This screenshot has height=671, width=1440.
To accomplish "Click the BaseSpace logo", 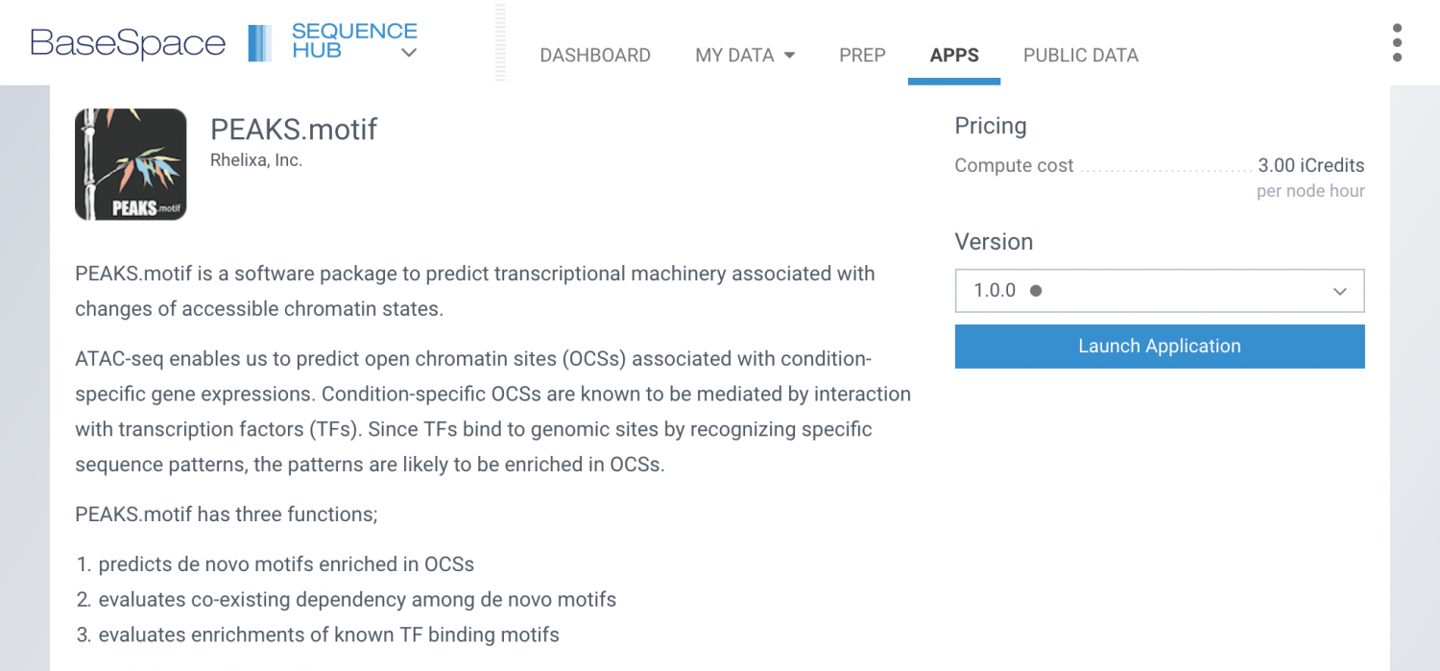I will click(x=128, y=43).
